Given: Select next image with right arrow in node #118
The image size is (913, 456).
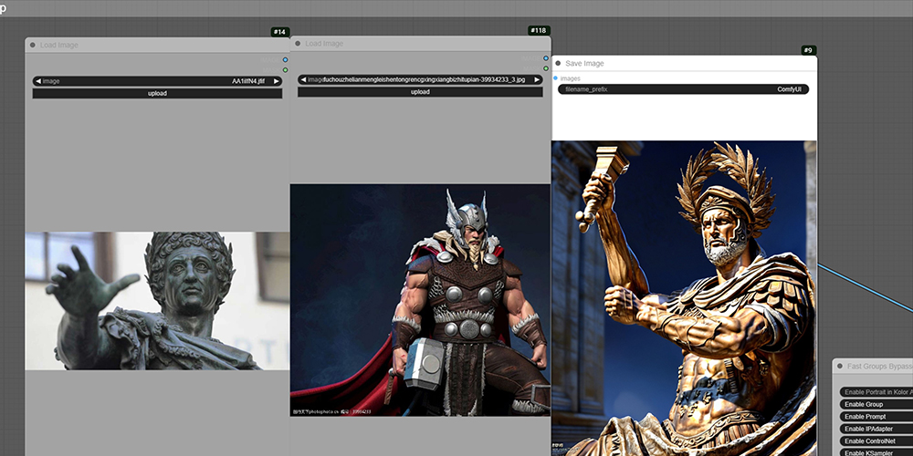Looking at the screenshot, I should (x=537, y=79).
